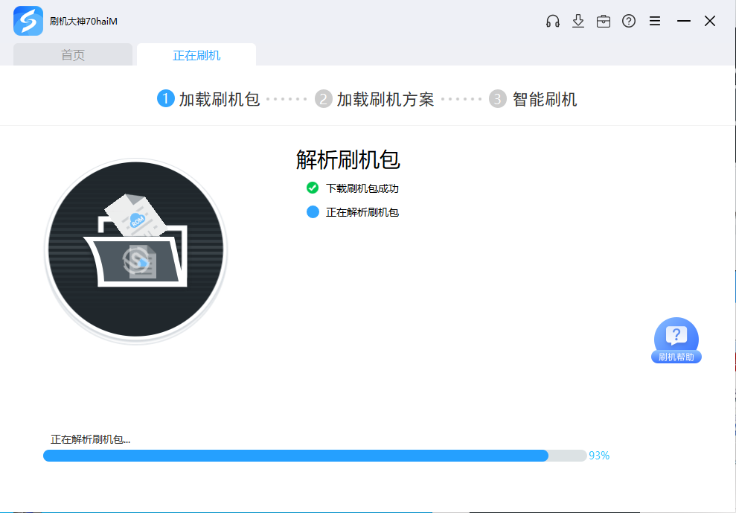Click the app logo in title bar
Image resolution: width=736 pixels, height=513 pixels.
(x=28, y=22)
